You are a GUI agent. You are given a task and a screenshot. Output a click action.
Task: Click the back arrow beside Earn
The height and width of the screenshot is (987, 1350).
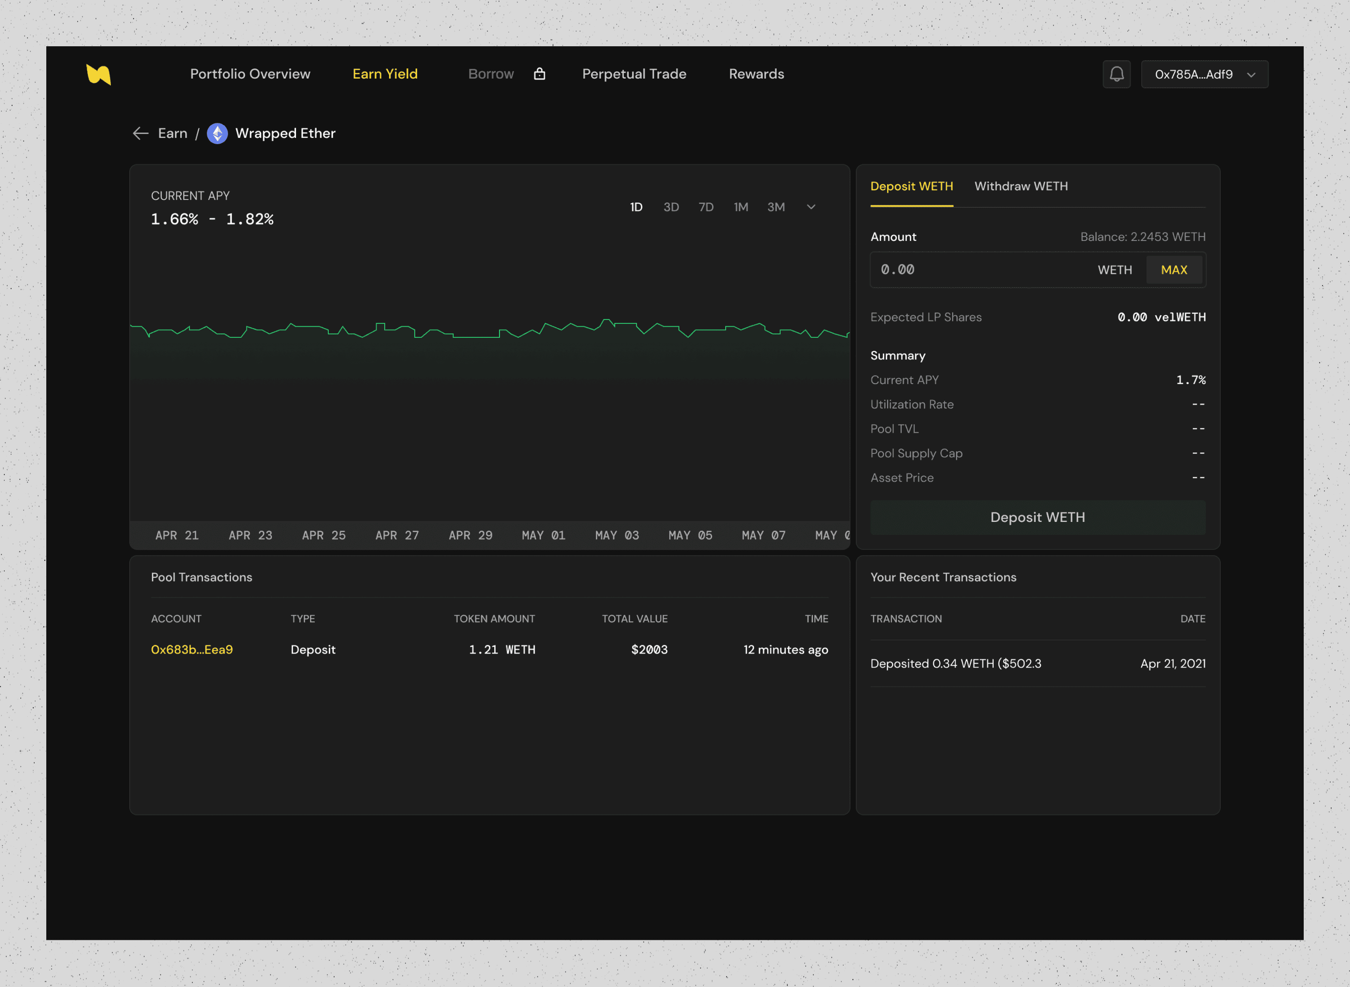(140, 133)
